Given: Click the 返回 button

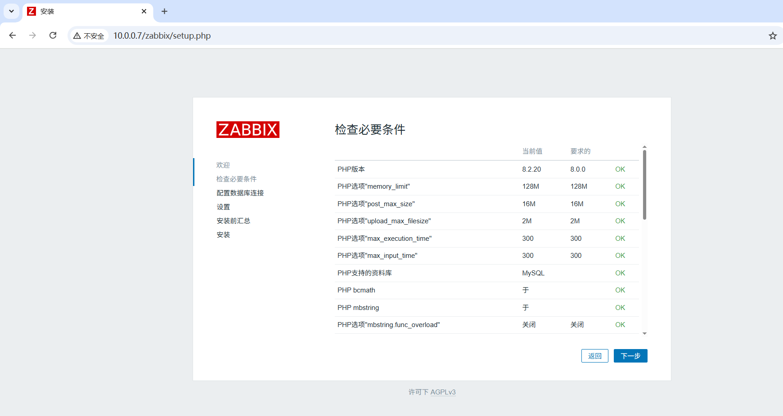Looking at the screenshot, I should point(595,356).
